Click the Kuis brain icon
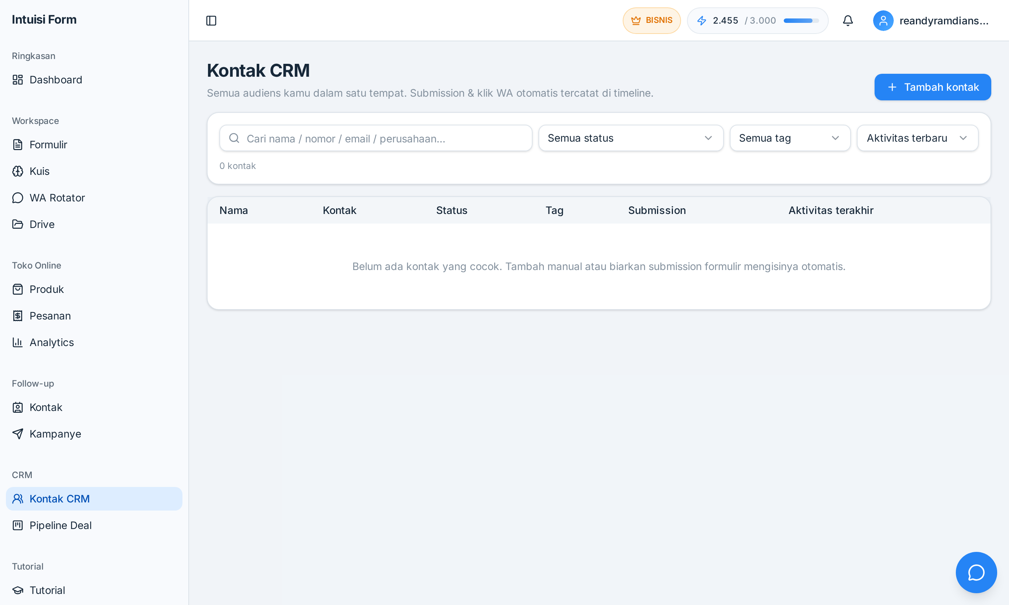Image resolution: width=1009 pixels, height=605 pixels. 18,171
